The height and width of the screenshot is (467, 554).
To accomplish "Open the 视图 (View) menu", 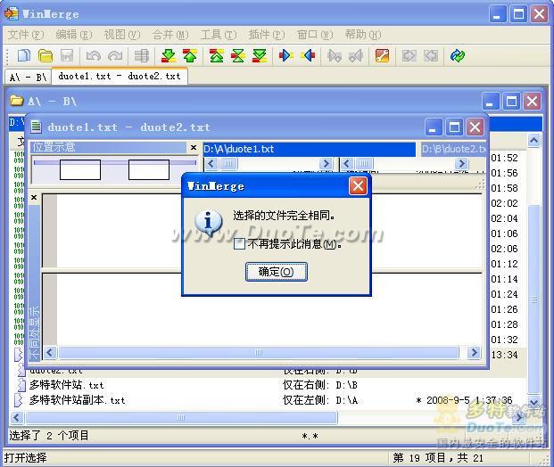I will click(x=122, y=35).
